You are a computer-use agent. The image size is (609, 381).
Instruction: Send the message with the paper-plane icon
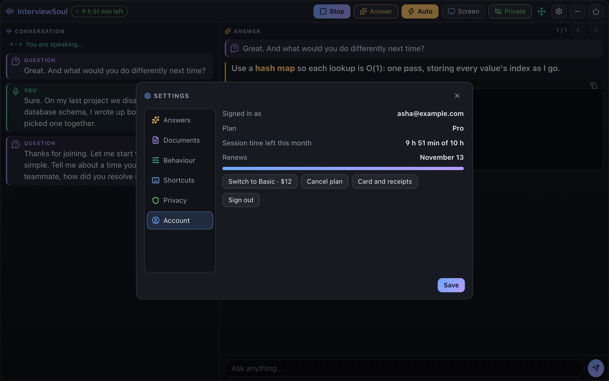[596, 368]
